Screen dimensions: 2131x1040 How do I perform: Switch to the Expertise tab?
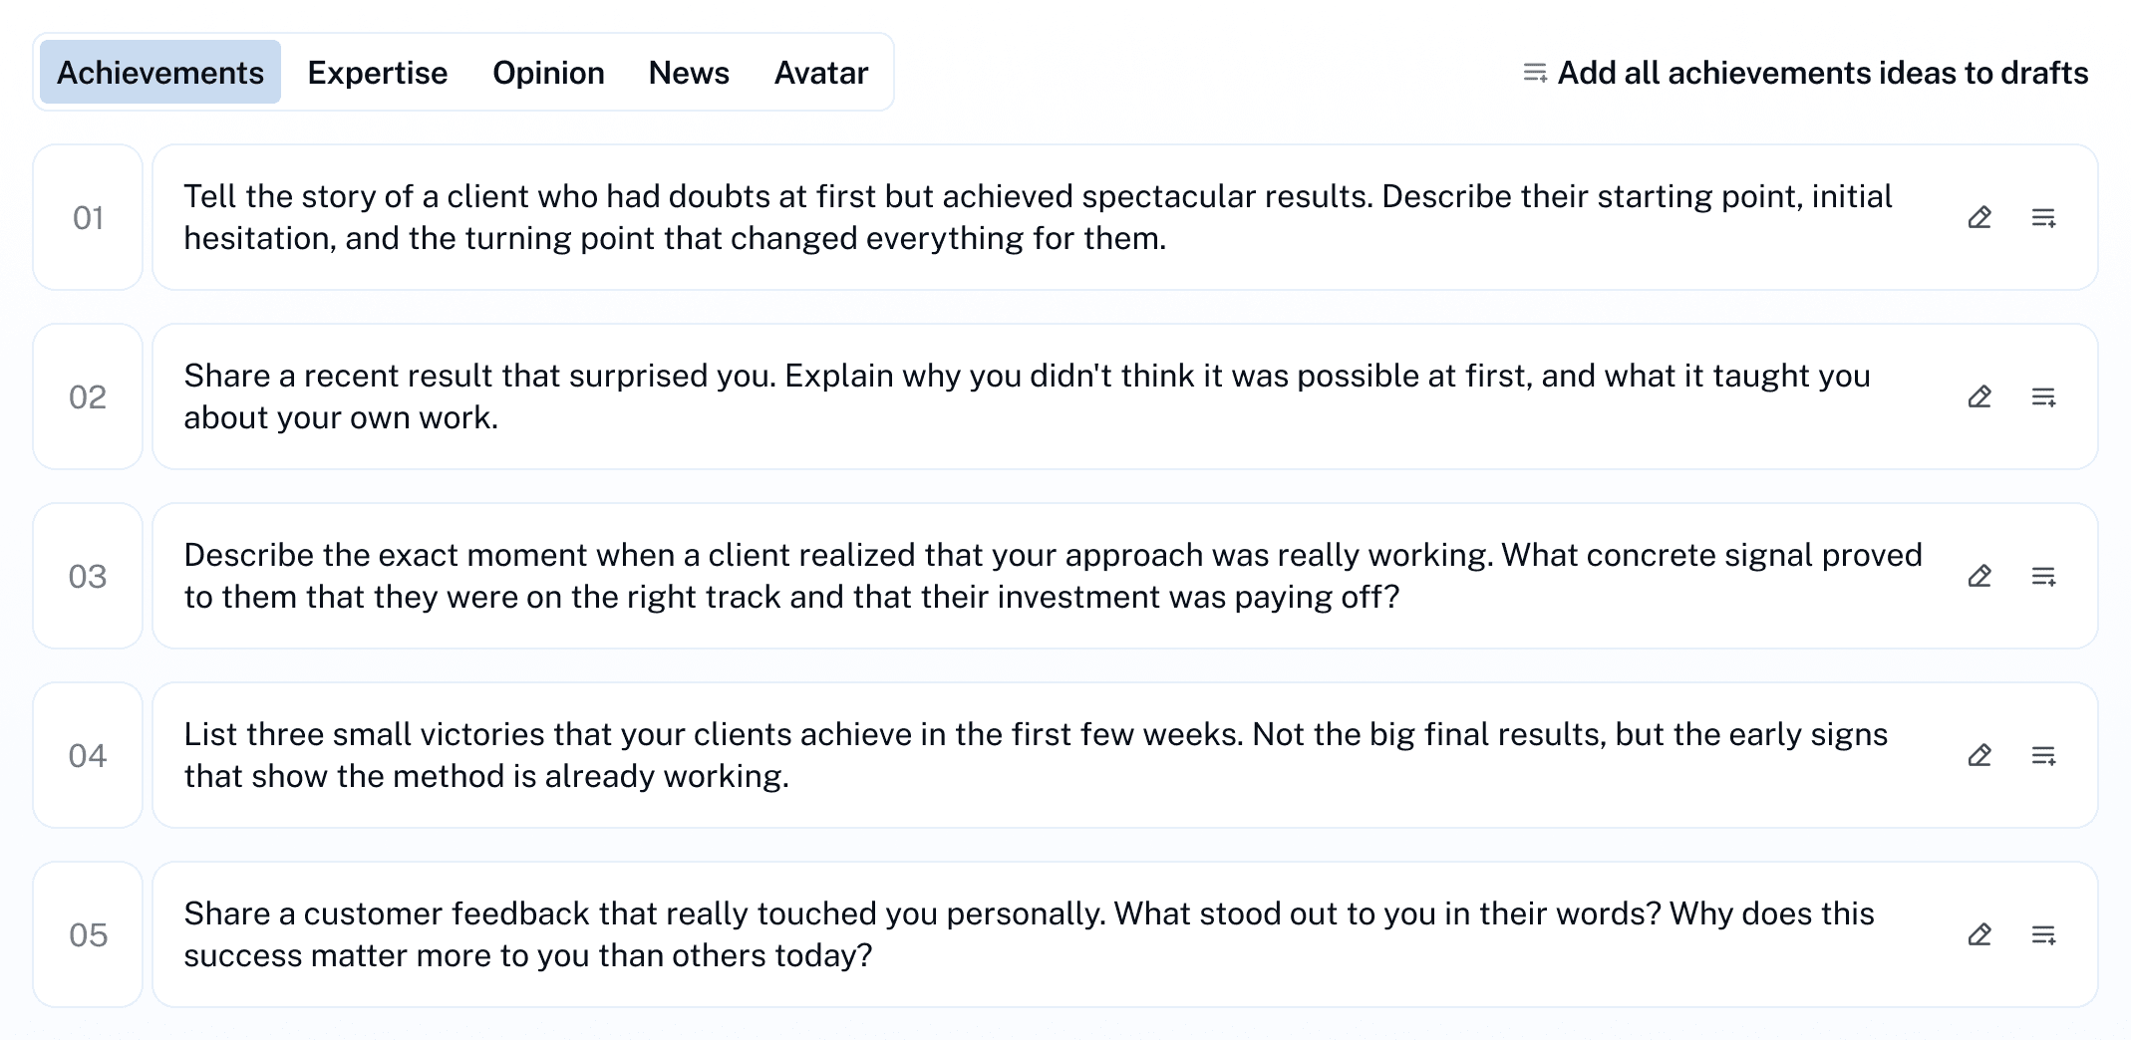(x=377, y=73)
